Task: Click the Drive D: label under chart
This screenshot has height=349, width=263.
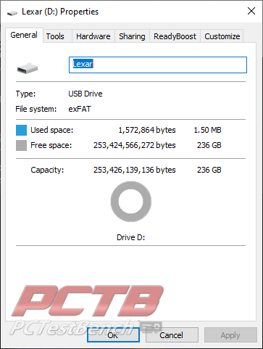Action: 131,237
